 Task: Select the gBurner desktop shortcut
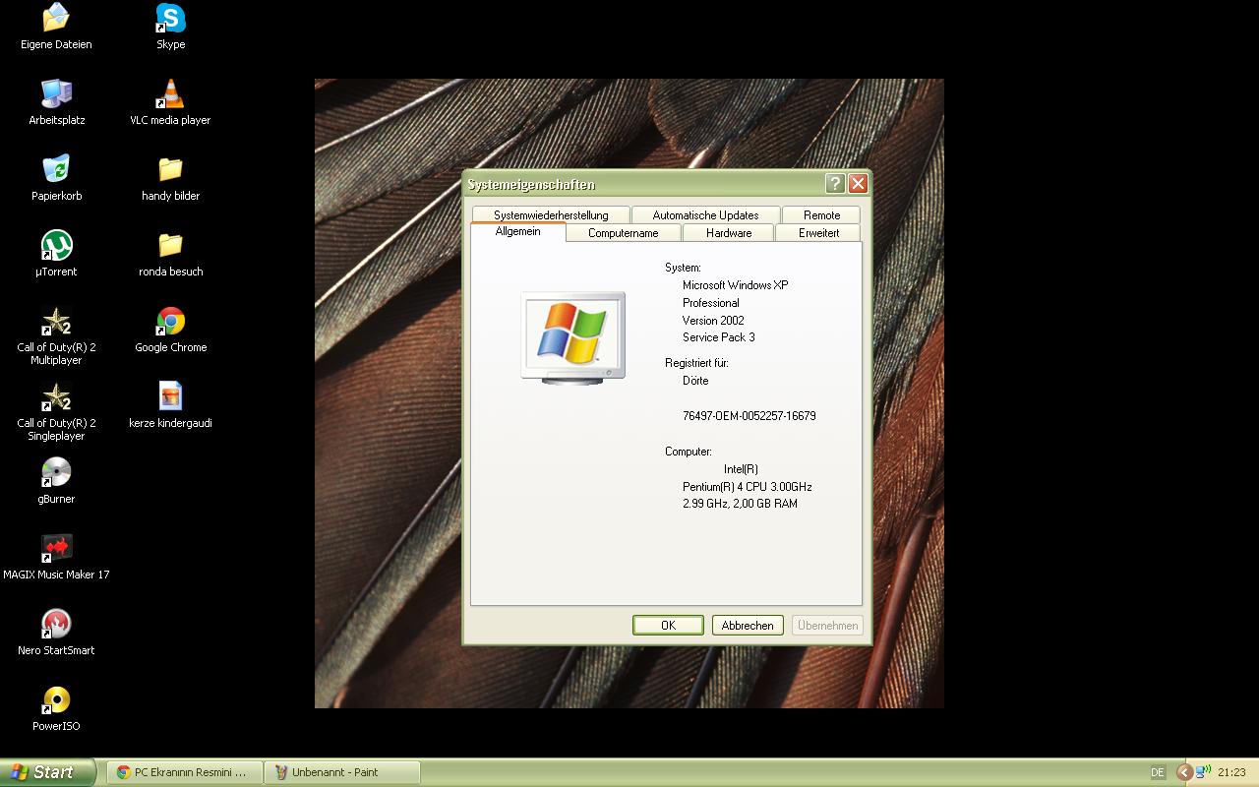[x=56, y=481]
